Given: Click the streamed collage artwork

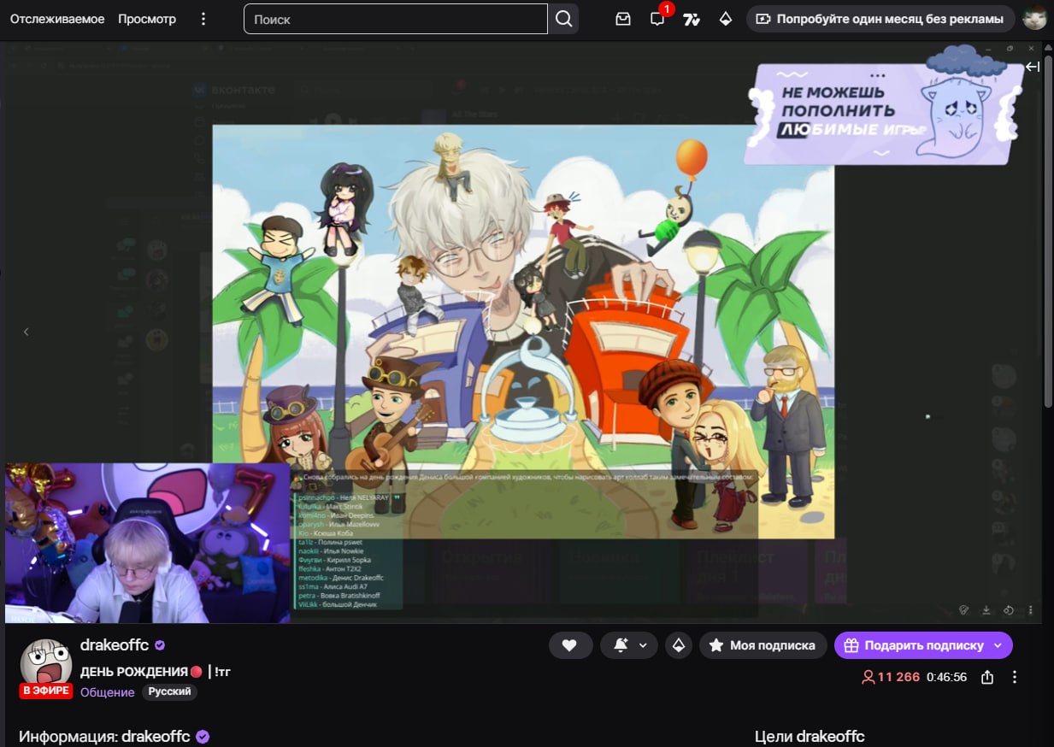Looking at the screenshot, I should tap(523, 332).
